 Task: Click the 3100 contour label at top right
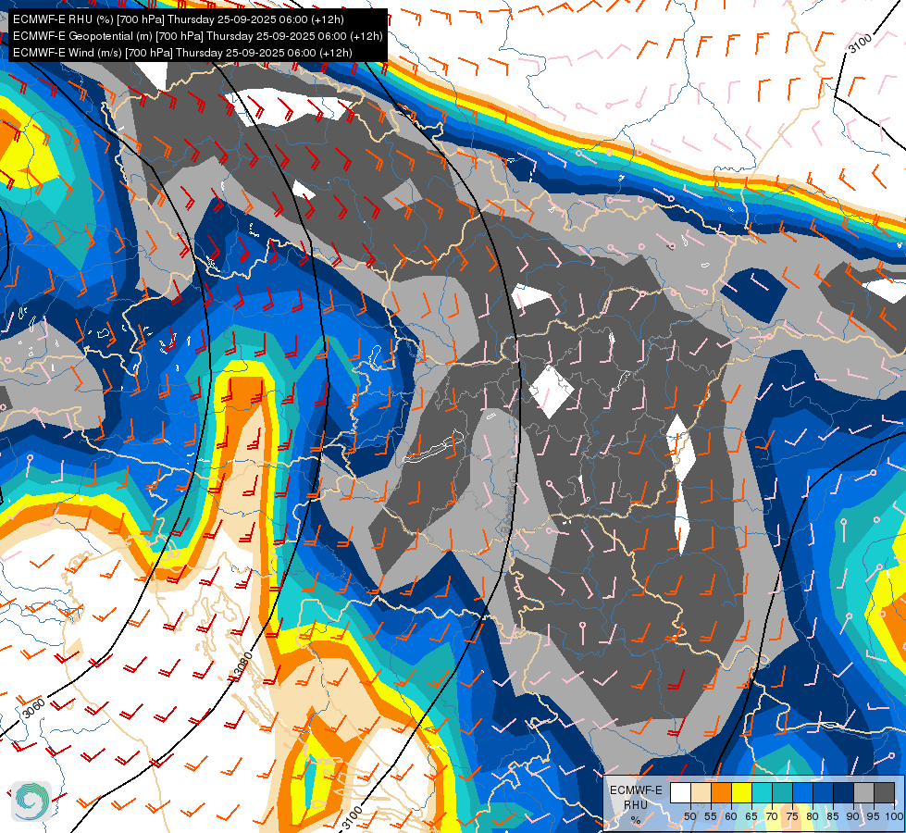(860, 44)
